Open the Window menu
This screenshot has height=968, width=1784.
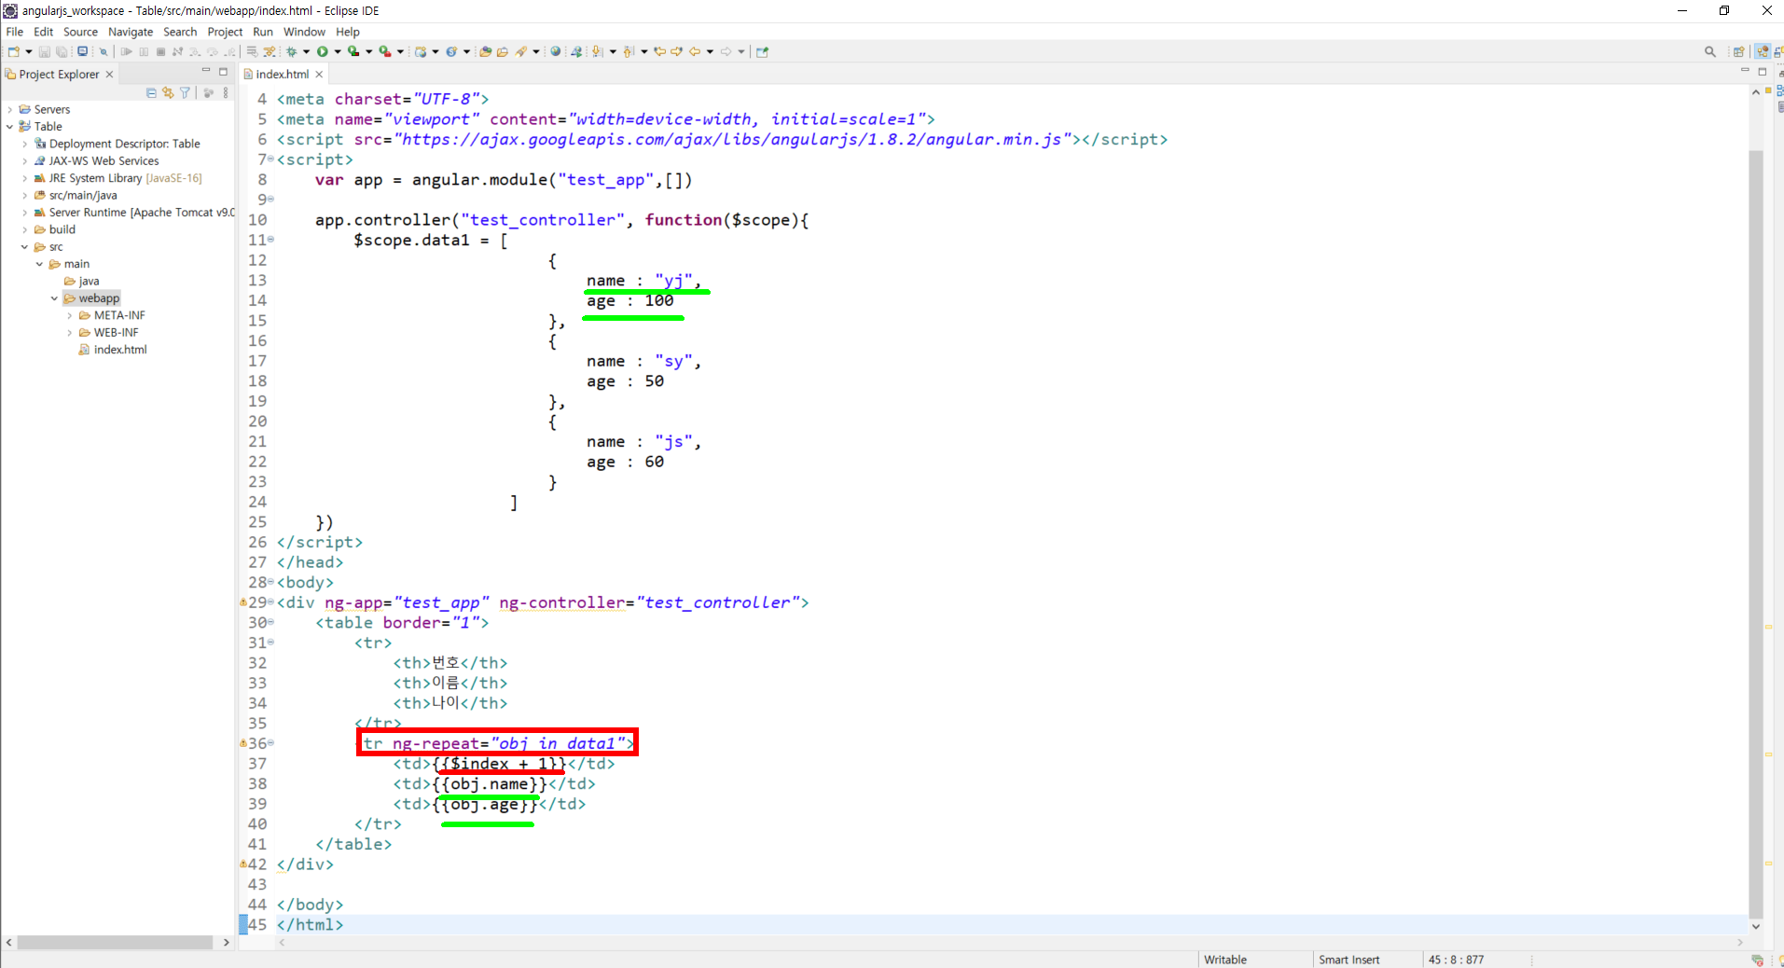pyautogui.click(x=304, y=32)
